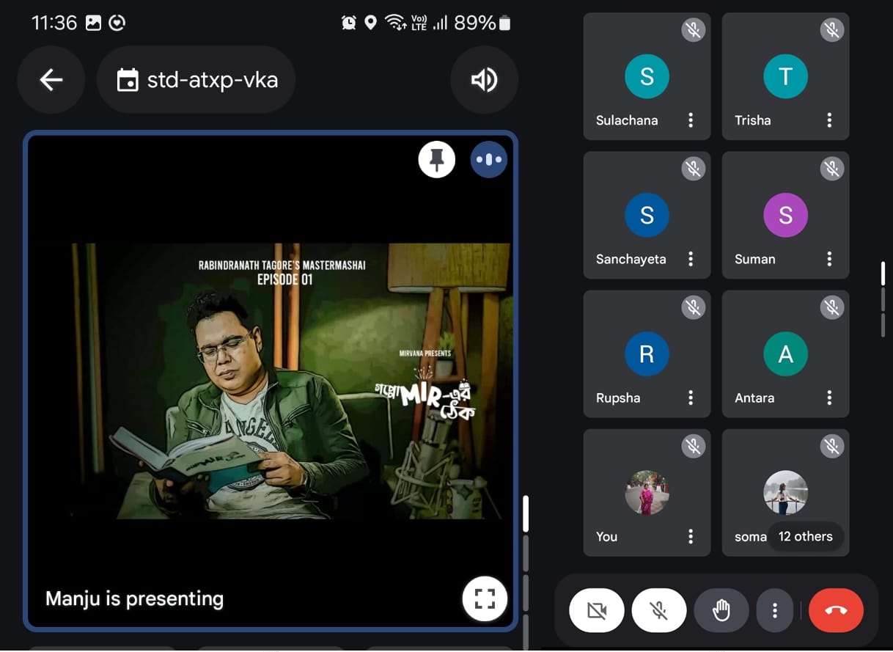This screenshot has height=652, width=893.
Task: Raise your hand
Action: 721,610
